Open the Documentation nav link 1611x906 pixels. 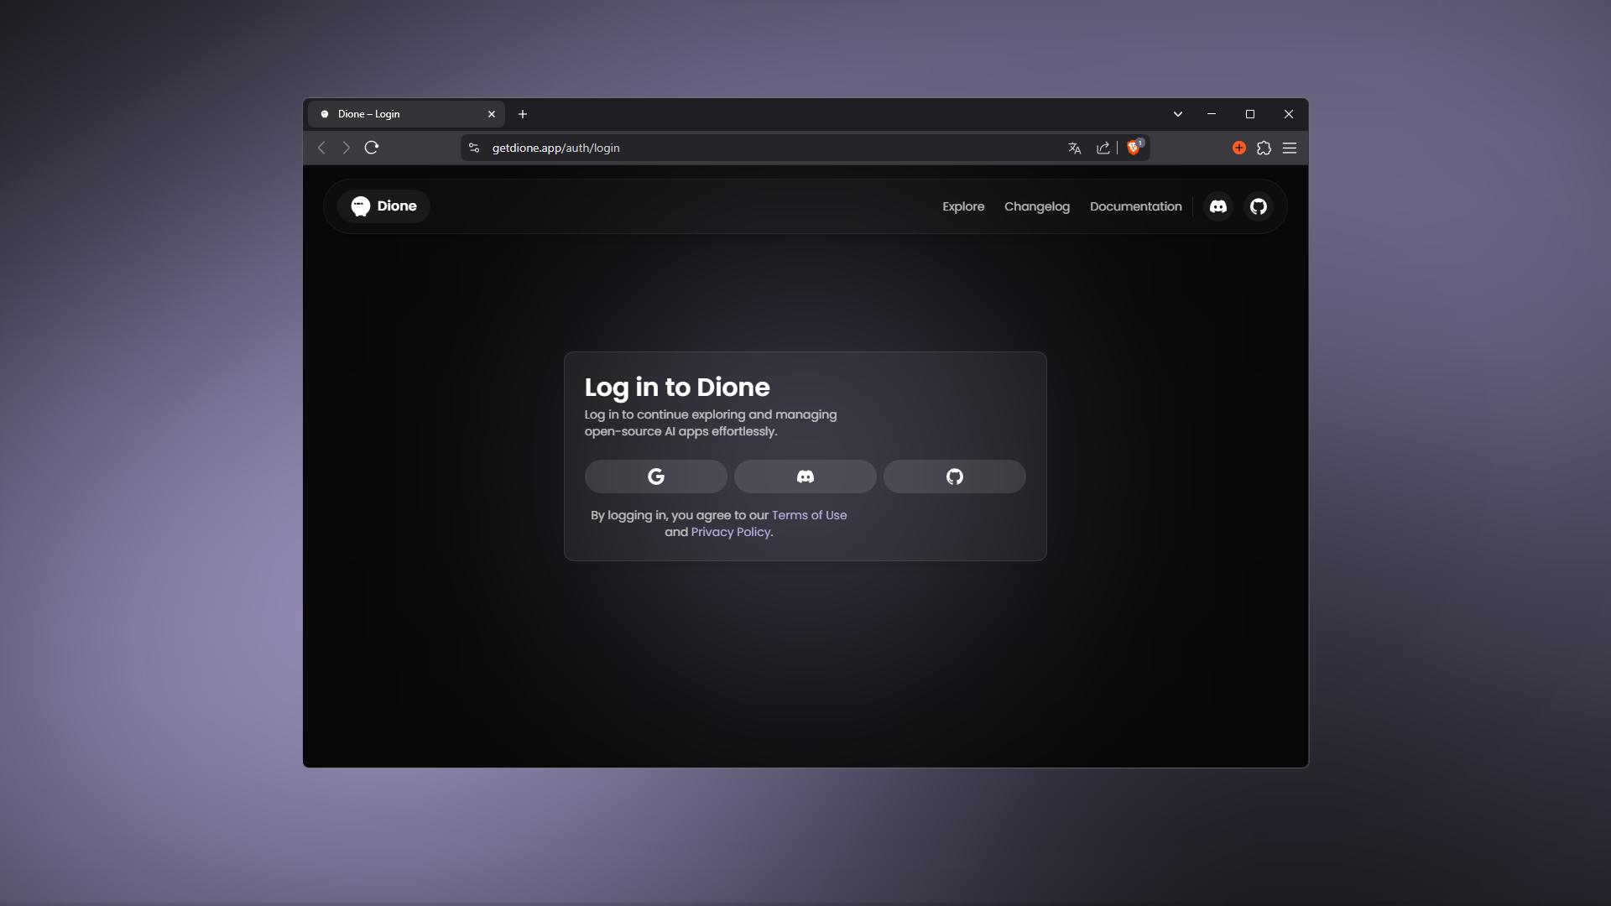coord(1136,206)
